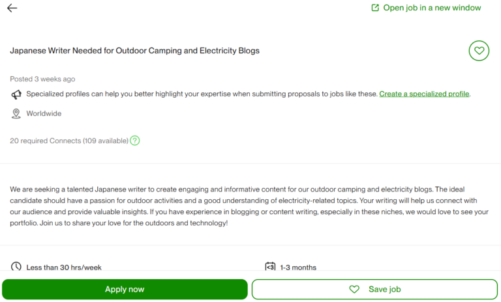Click the megaphone icon beside specialized profiles
The image size is (501, 302).
coord(16,94)
